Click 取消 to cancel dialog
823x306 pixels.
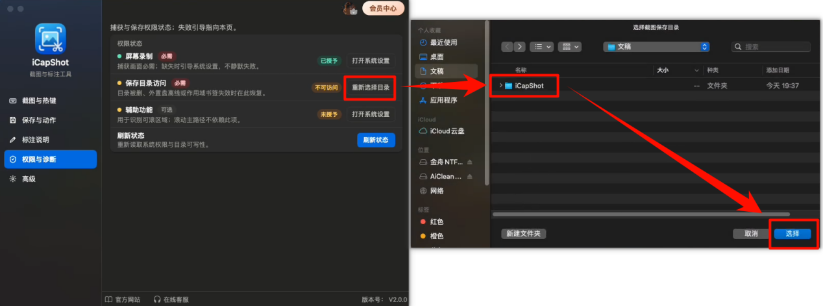coord(751,233)
